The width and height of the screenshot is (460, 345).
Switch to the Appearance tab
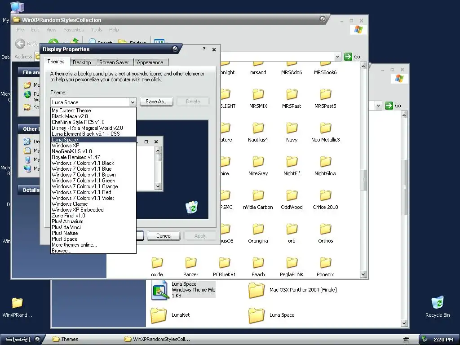[x=150, y=62]
